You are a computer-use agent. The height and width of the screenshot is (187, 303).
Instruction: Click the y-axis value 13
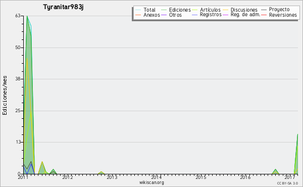coord(18,142)
